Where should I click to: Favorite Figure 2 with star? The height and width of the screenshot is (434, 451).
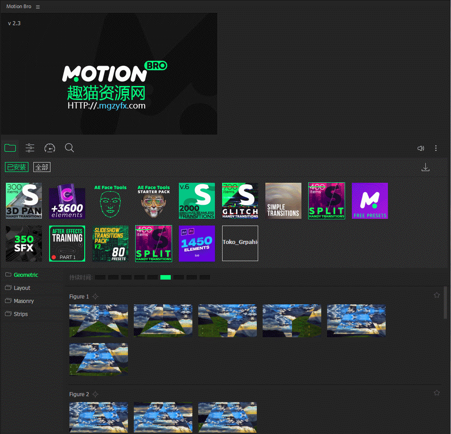click(437, 393)
